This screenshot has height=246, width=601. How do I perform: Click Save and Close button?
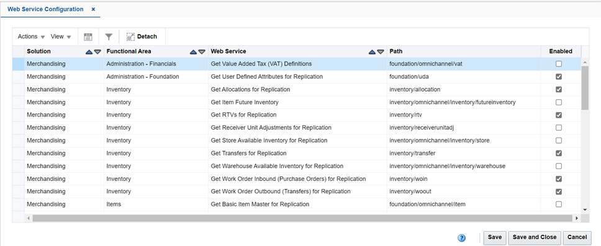click(x=535, y=237)
